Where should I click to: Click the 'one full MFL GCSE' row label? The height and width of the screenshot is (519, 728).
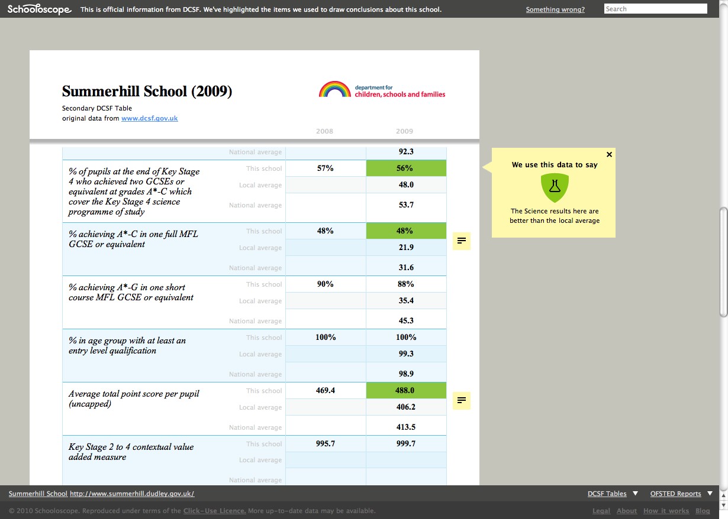pos(133,239)
